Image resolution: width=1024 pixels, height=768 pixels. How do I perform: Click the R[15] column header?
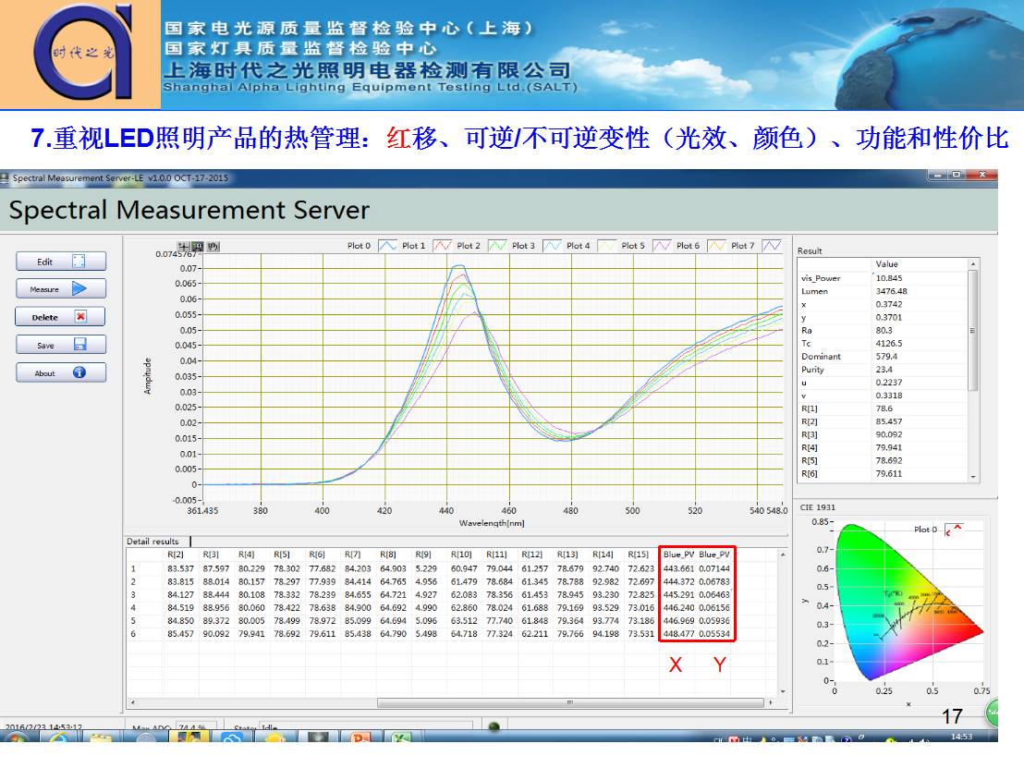point(638,555)
